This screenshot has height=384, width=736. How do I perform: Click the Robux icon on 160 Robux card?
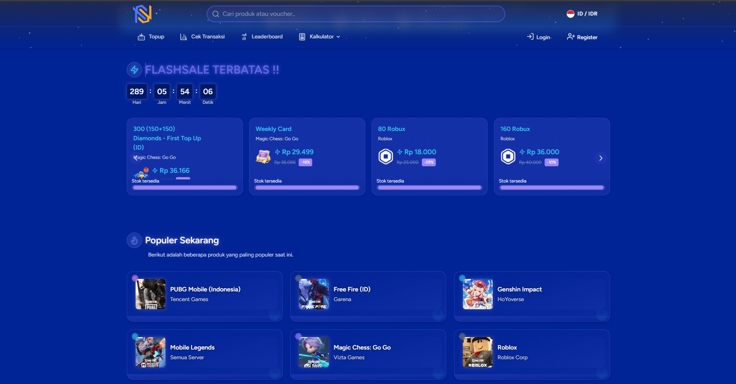click(x=508, y=157)
